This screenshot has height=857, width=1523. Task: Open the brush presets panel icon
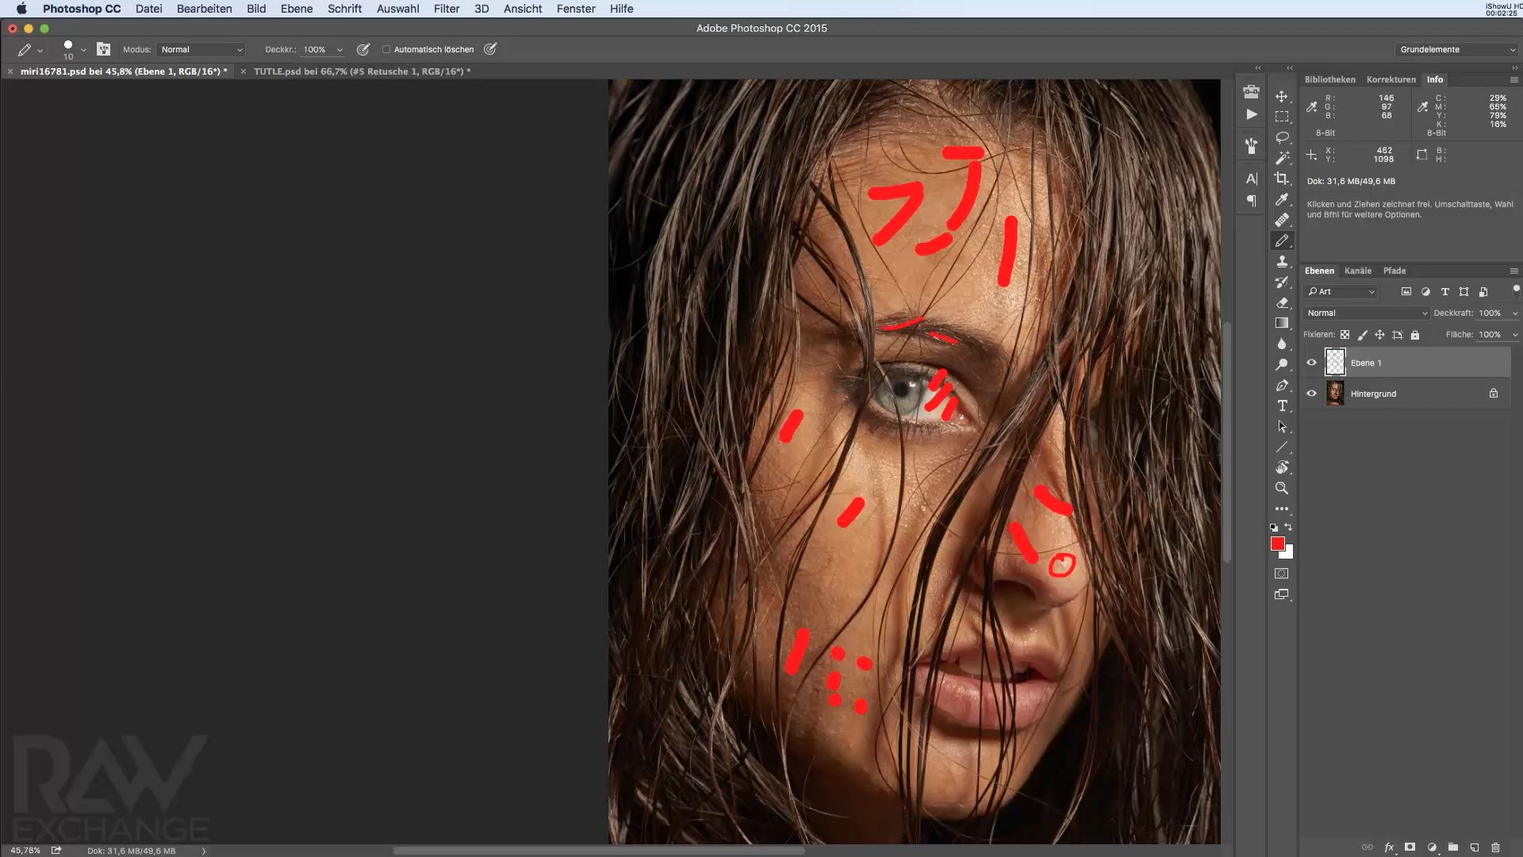point(1252,146)
